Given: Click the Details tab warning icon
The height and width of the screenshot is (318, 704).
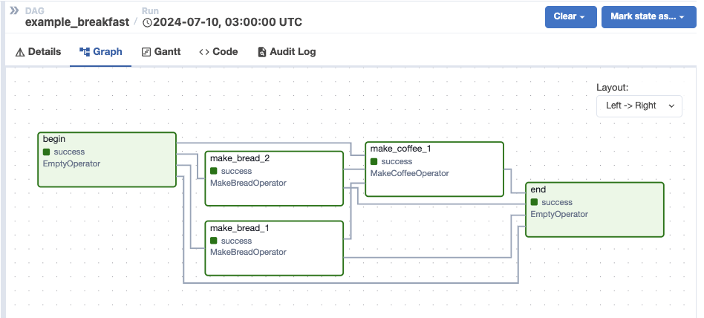Looking at the screenshot, I should pyautogui.click(x=20, y=52).
